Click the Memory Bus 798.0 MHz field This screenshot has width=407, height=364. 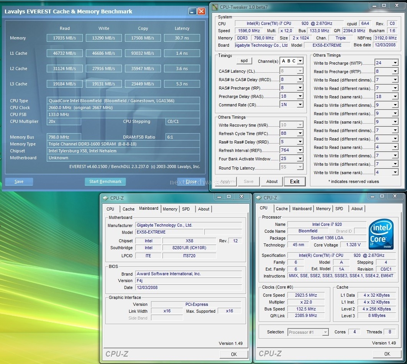point(64,137)
